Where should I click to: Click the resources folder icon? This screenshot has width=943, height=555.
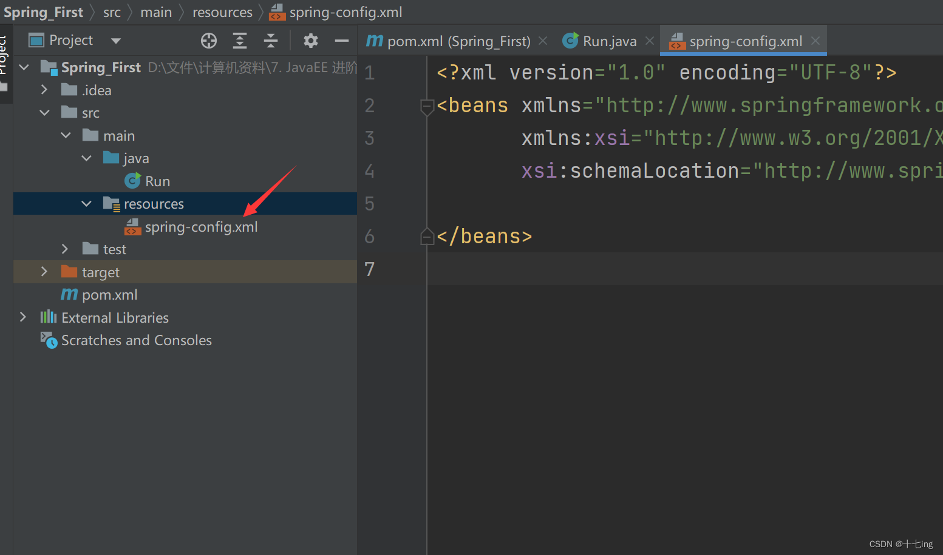112,204
